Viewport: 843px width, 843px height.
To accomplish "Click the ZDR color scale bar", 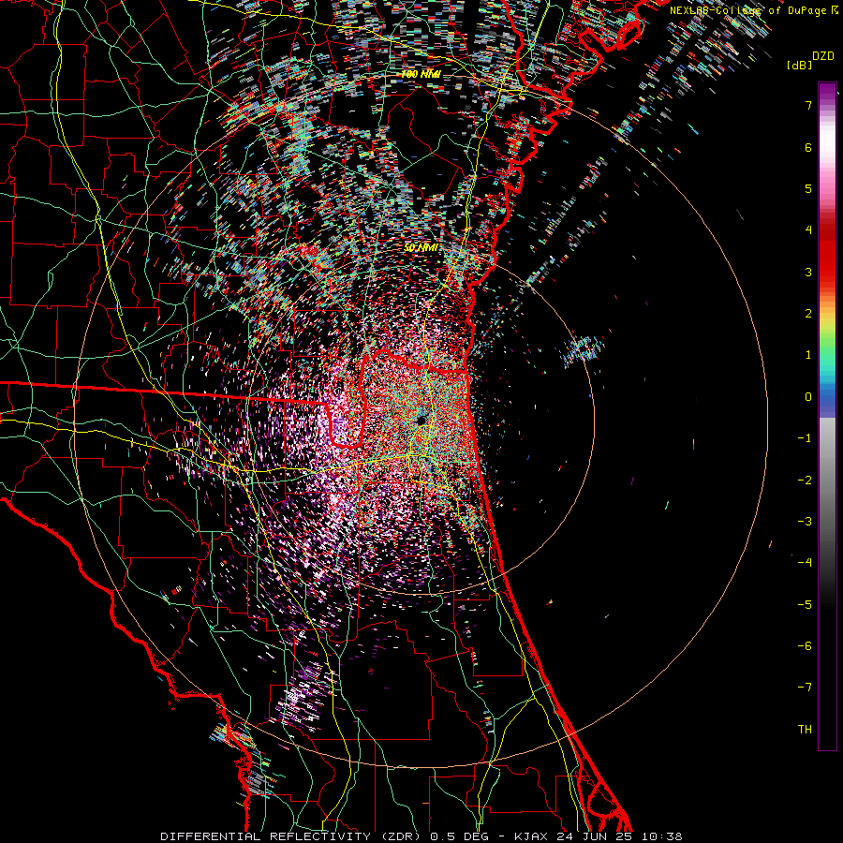I will pos(827,416).
